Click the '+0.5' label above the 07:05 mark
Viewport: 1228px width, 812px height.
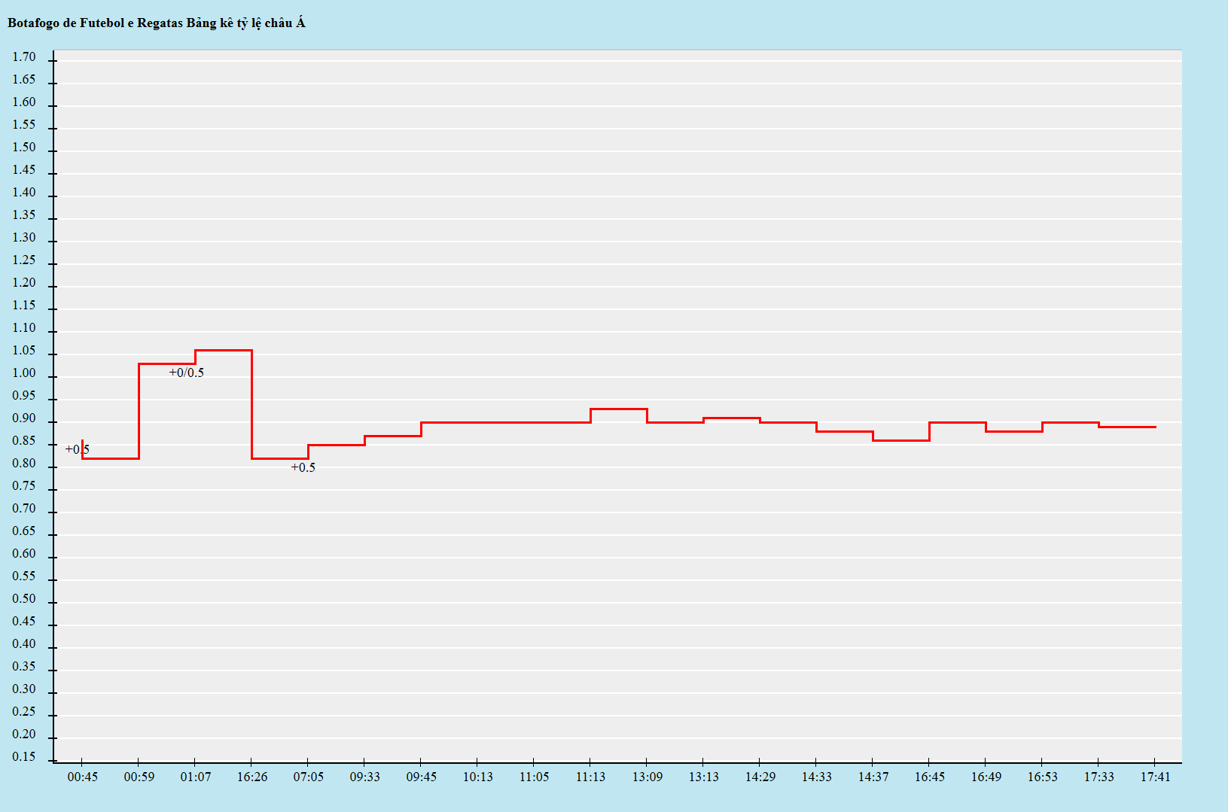[x=303, y=467]
